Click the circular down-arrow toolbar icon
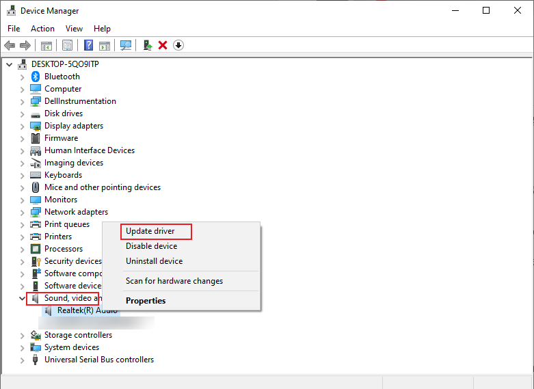 tap(178, 45)
